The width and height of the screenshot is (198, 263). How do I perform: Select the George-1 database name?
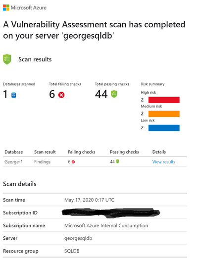(x=13, y=162)
